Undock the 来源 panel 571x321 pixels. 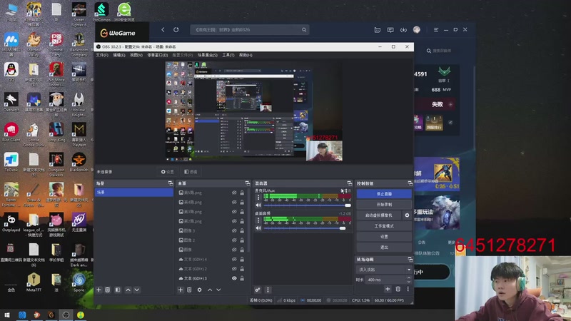point(248,183)
